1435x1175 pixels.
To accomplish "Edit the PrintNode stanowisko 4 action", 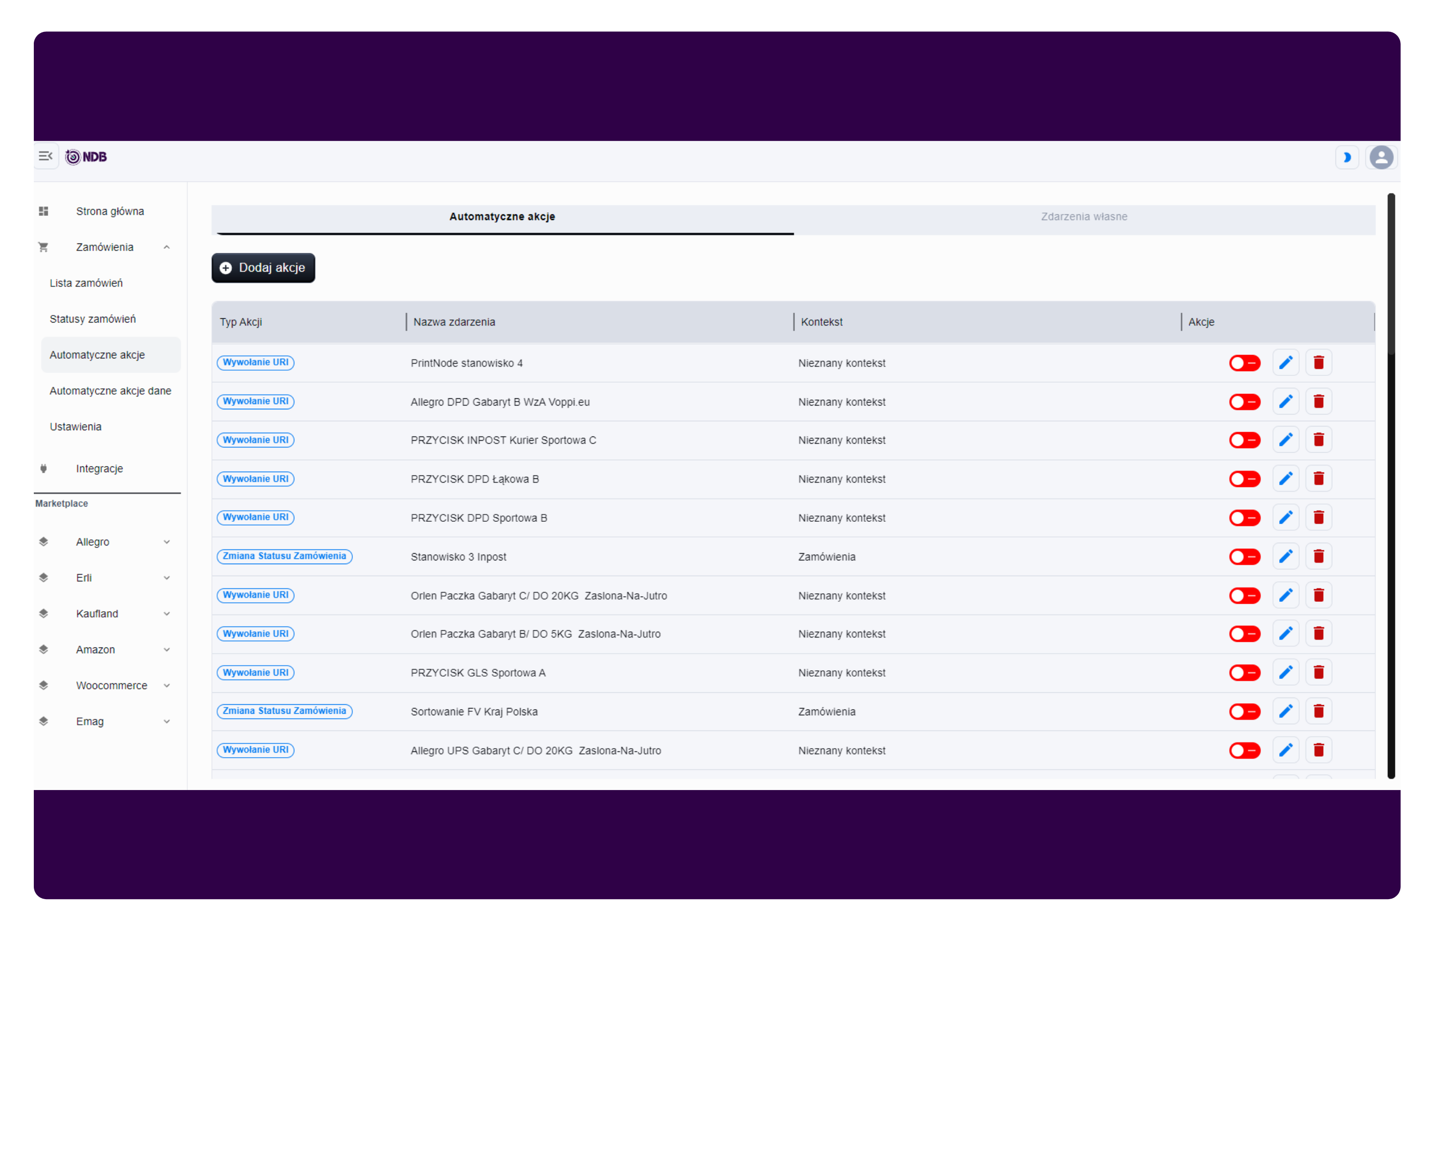I will pyautogui.click(x=1285, y=363).
